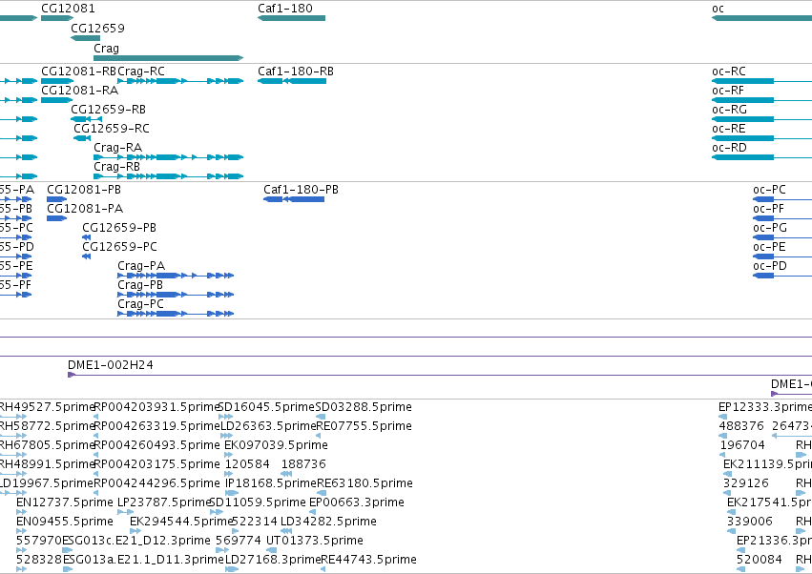This screenshot has width=812, height=574.
Task: Select EST RP004260493.5prime
Action: (96, 455)
